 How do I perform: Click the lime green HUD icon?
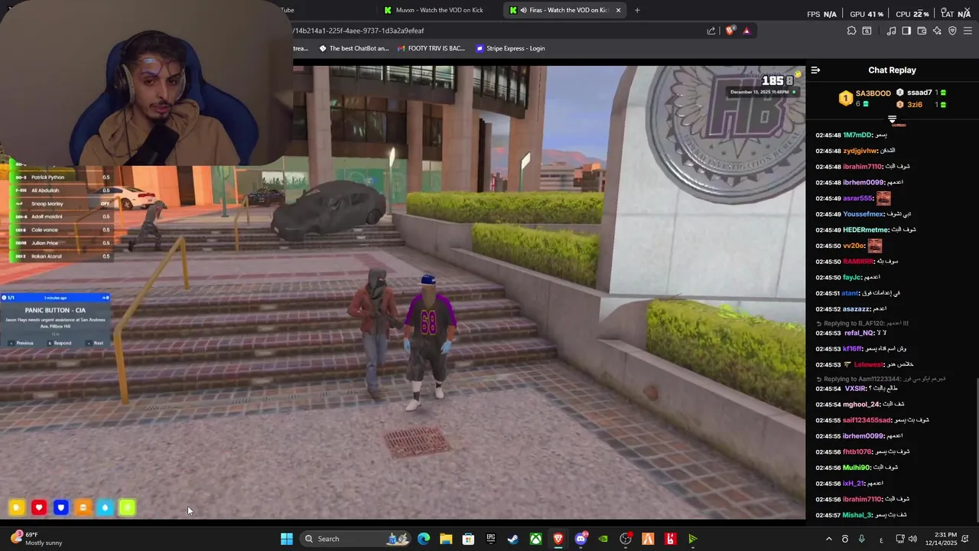(x=128, y=507)
